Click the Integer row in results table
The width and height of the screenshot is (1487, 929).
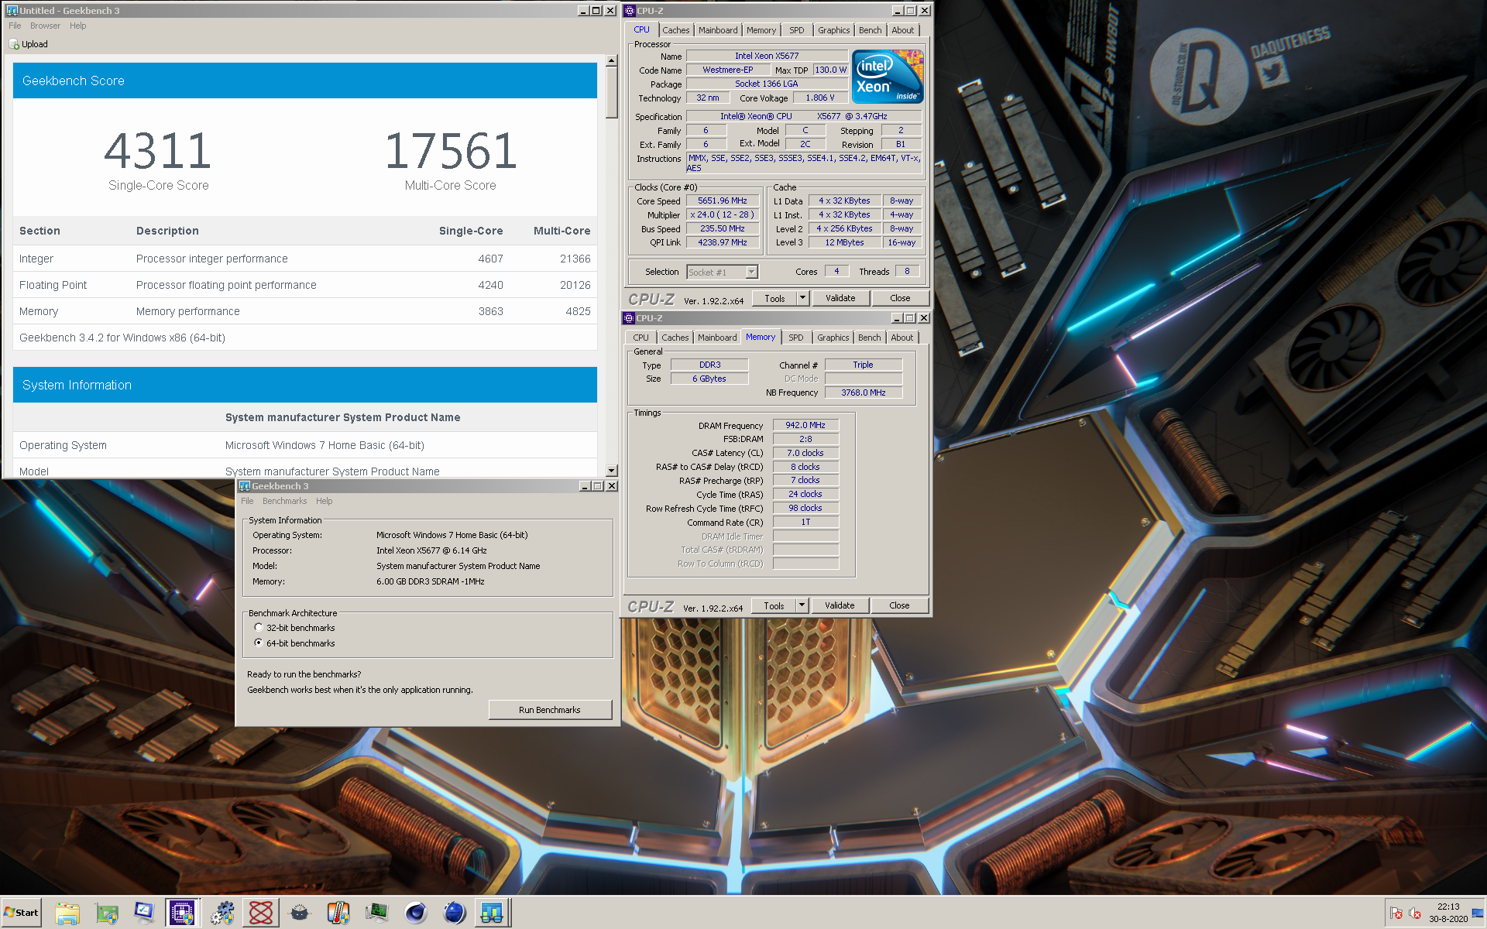point(305,259)
